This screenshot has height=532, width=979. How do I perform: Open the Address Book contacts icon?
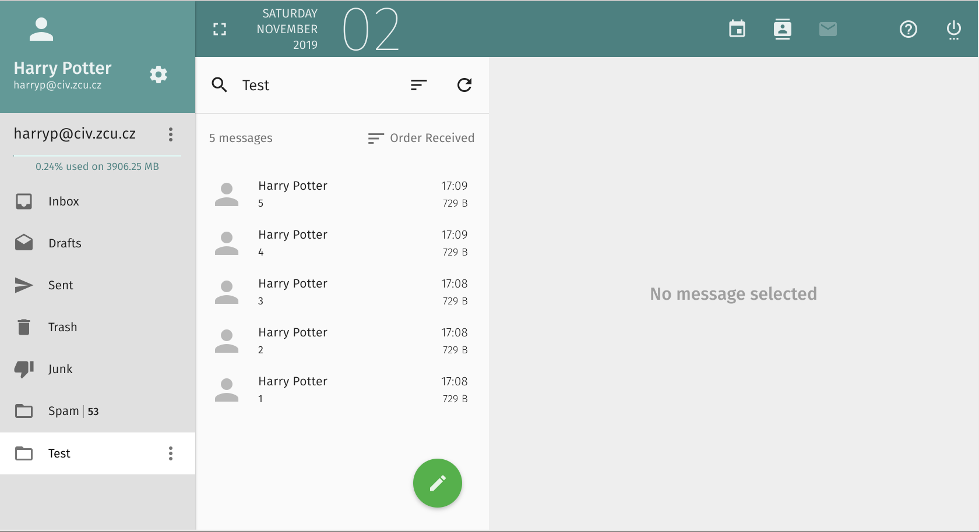(782, 29)
